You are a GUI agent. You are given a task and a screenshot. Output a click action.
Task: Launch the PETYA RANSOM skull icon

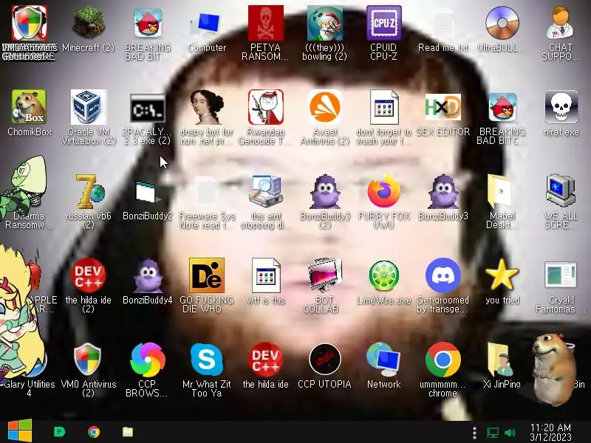coord(266,24)
